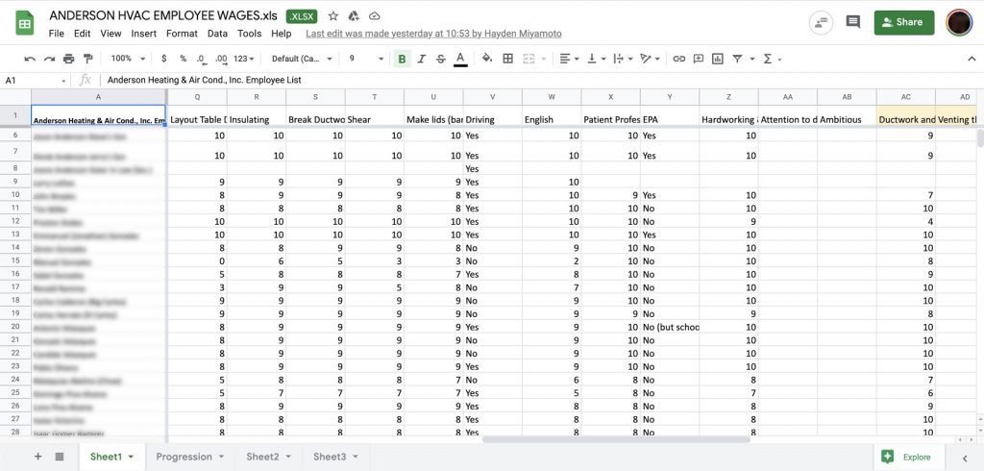Click the .XLSX file format badge

click(302, 16)
